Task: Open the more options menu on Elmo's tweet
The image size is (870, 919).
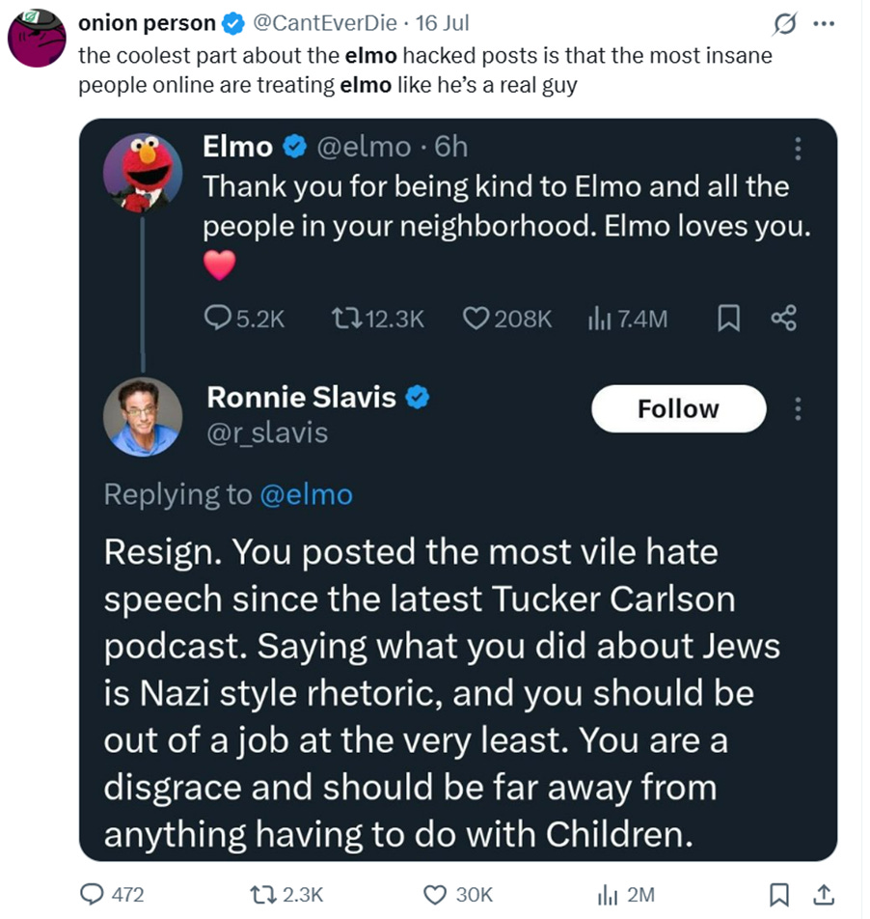Action: [798, 148]
